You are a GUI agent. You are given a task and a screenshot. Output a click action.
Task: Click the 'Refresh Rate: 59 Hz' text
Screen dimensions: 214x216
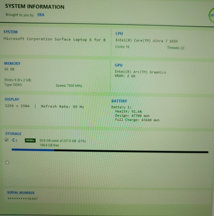pyautogui.click(x=62, y=107)
